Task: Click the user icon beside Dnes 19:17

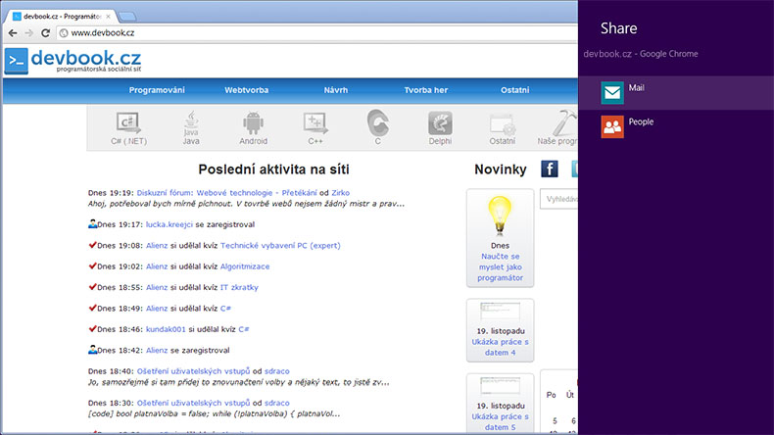Action: pyautogui.click(x=92, y=224)
